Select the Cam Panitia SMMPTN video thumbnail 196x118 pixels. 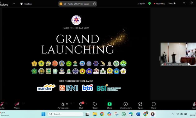pos(178,54)
